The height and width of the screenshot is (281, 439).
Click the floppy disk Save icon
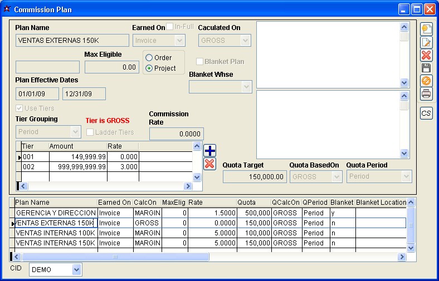click(x=426, y=68)
